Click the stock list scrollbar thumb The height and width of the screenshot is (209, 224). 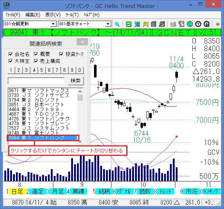pos(80,98)
